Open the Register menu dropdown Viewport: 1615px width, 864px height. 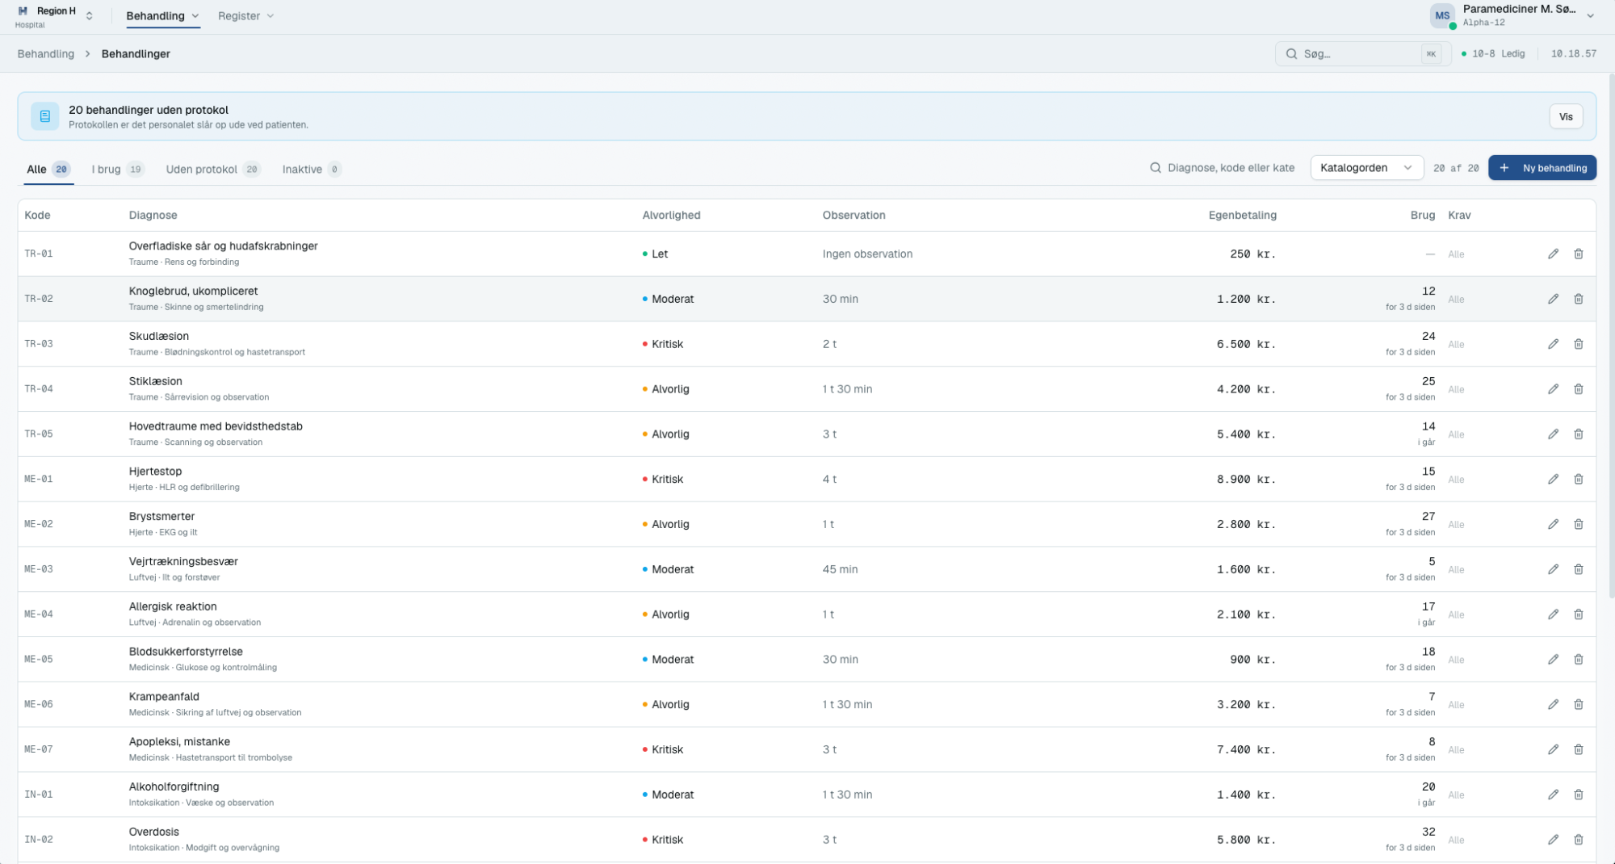point(245,16)
